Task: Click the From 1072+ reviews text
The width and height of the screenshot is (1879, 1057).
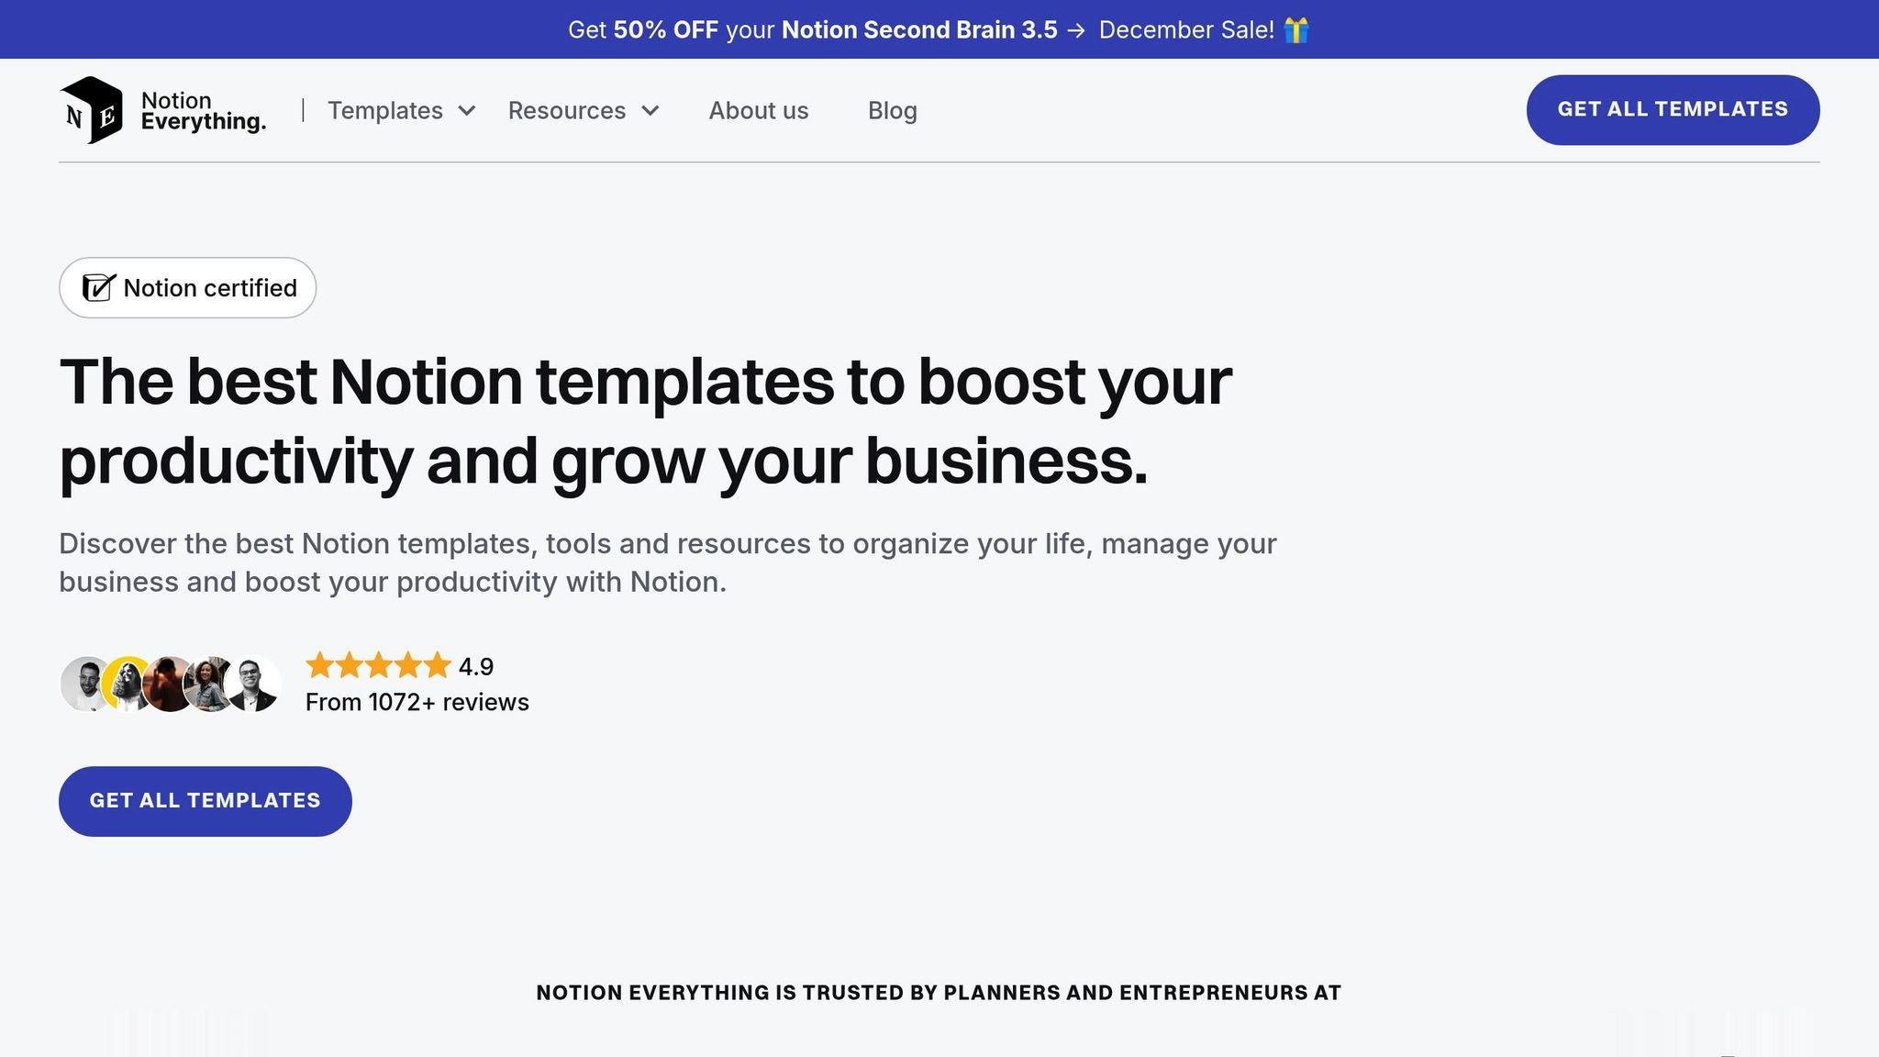Action: click(417, 702)
